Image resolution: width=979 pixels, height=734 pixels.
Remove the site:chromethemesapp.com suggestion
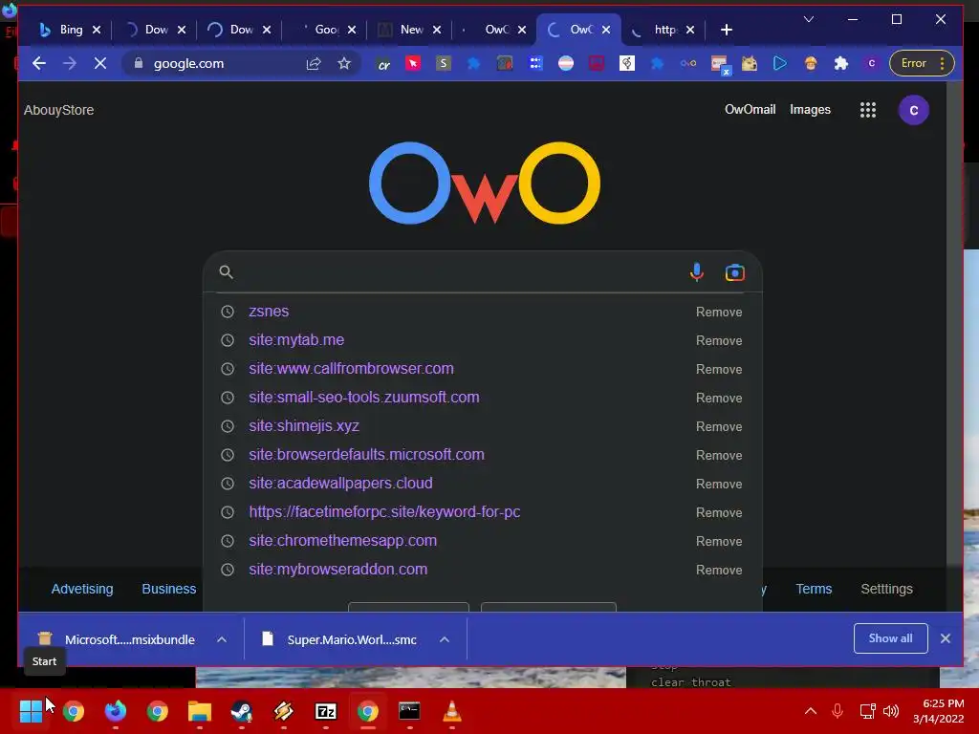point(719,541)
